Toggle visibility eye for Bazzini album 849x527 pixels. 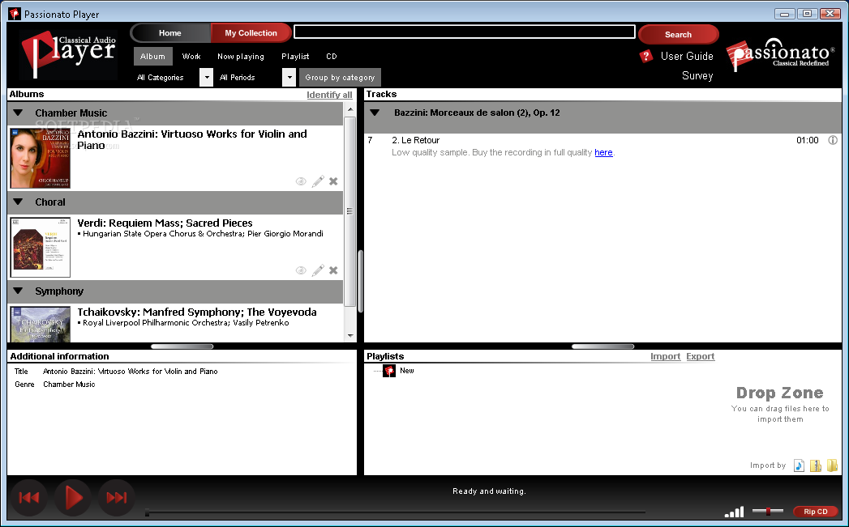(x=301, y=181)
